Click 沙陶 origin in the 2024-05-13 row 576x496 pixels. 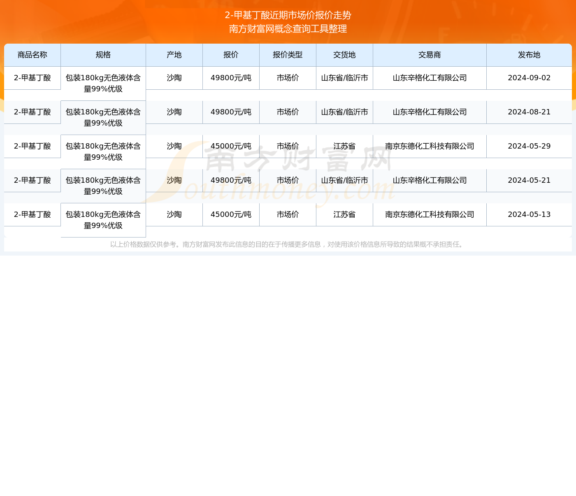tap(174, 214)
